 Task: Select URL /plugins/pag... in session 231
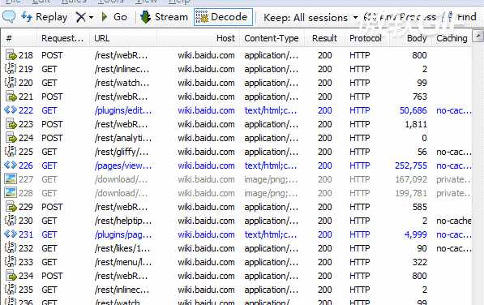click(123, 234)
